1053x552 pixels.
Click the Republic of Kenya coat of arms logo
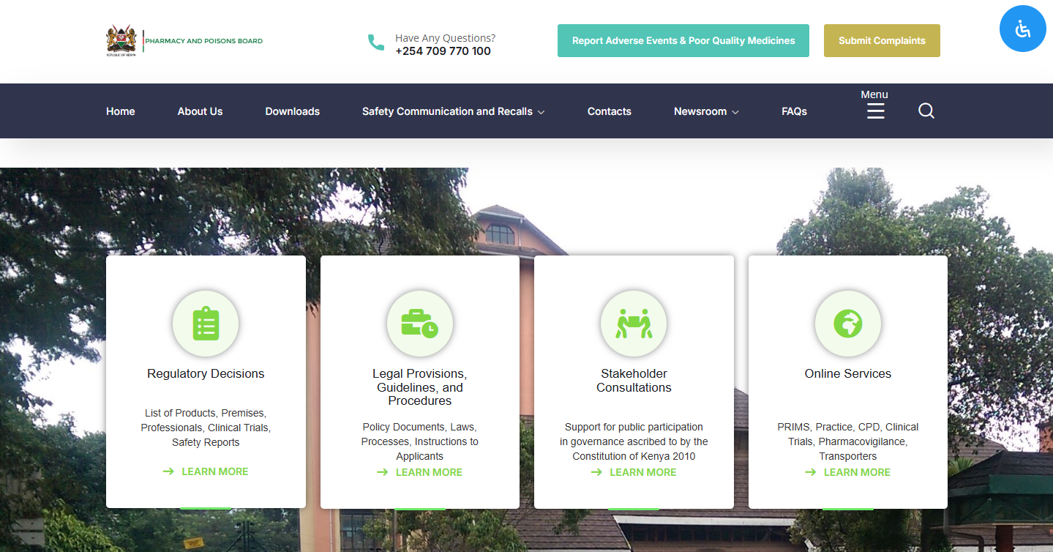(121, 41)
